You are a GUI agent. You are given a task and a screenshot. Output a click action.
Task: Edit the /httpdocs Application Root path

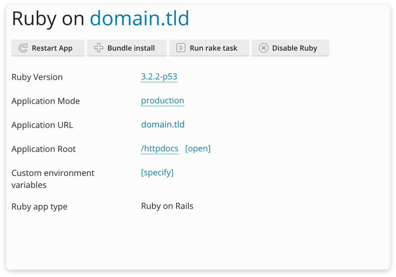(160, 149)
